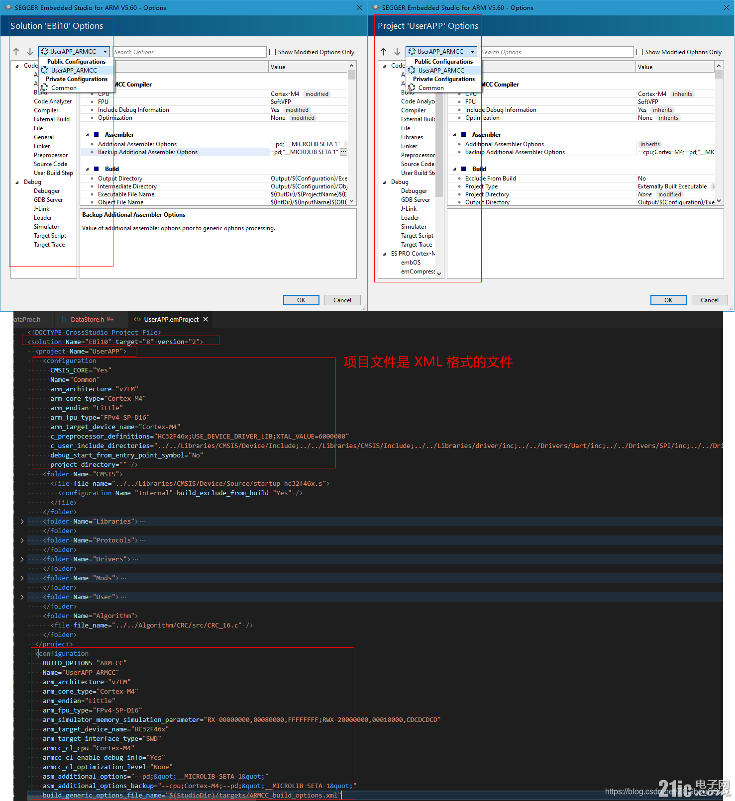
Task: Collapse Assembler group in Project options list
Action: [454, 135]
